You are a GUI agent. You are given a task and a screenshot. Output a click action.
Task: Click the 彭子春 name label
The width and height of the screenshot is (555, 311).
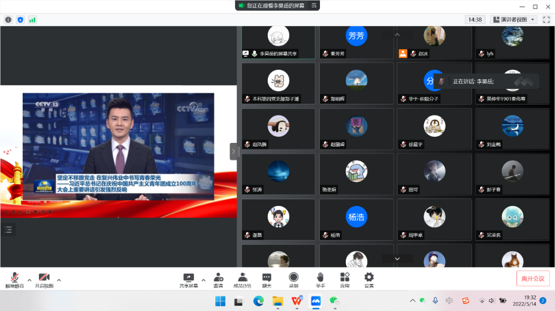point(493,190)
